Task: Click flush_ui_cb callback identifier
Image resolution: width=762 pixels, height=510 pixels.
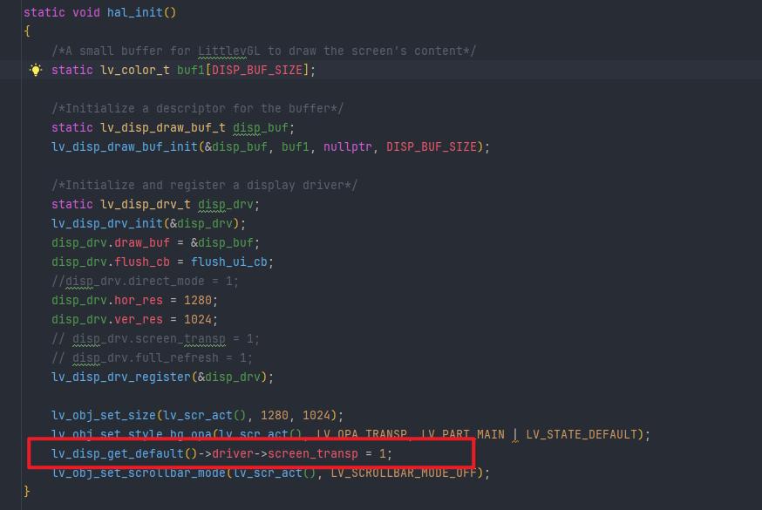Action: tap(229, 262)
